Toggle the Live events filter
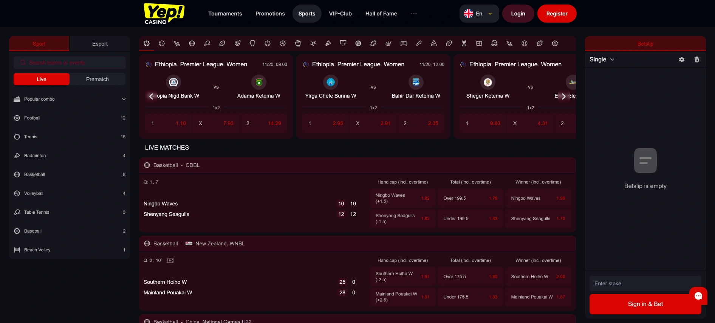715x323 pixels. click(42, 79)
